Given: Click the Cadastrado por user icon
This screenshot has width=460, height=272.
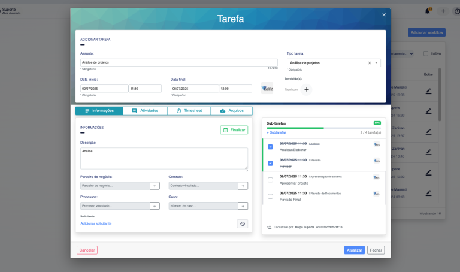Looking at the screenshot, I should (x=270, y=227).
